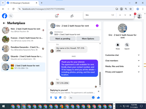Go back using the Marketplace back arrow

point(4,23)
